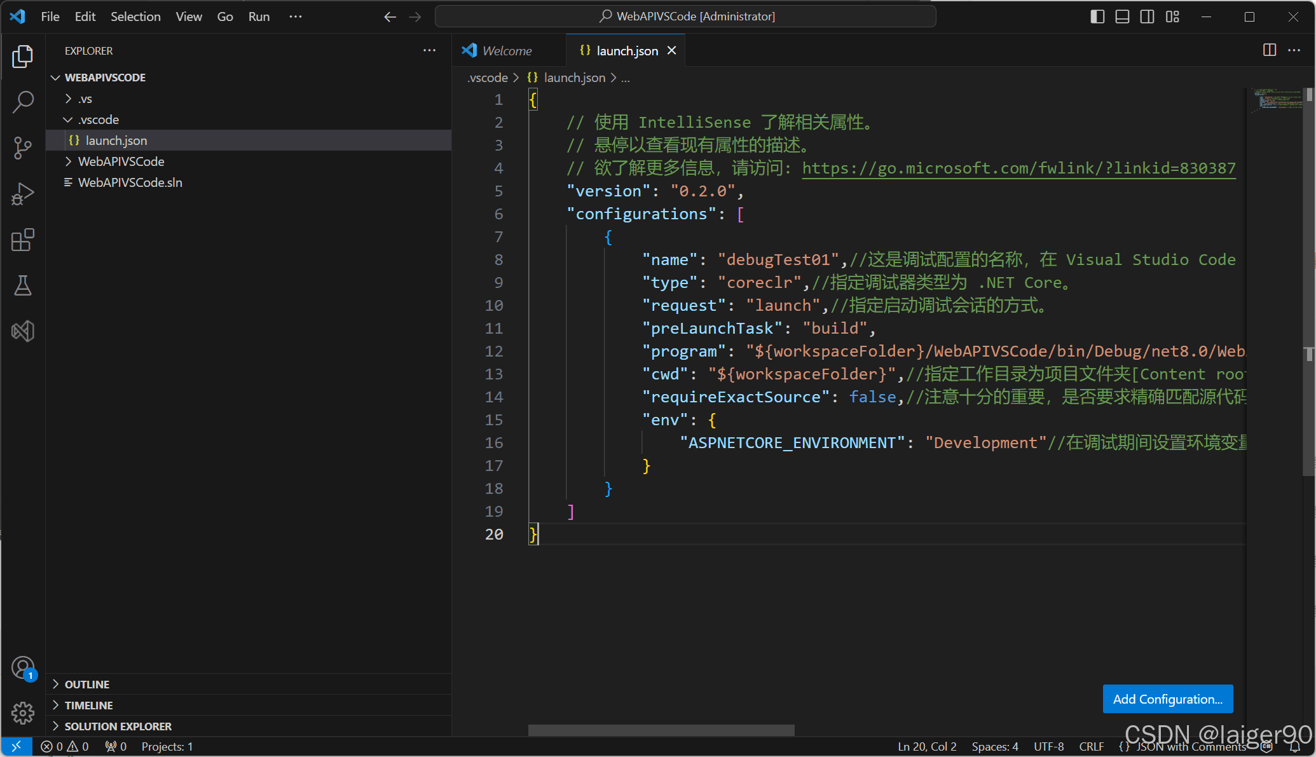Open the Extensions view

tap(23, 240)
